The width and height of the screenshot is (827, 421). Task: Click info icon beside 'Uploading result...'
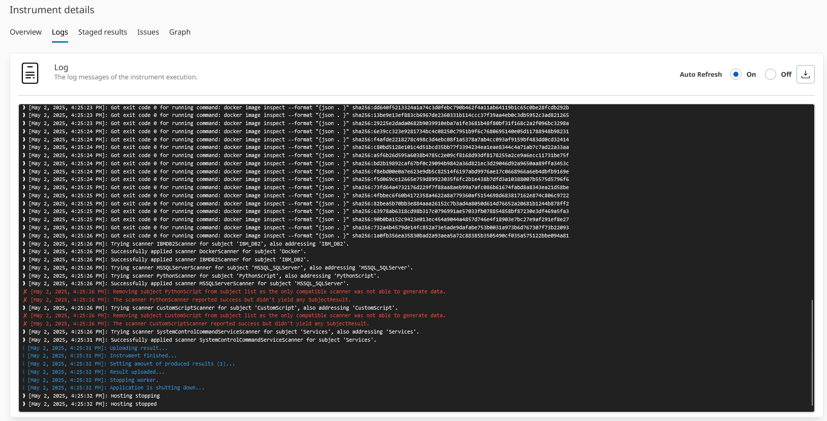tap(23, 348)
